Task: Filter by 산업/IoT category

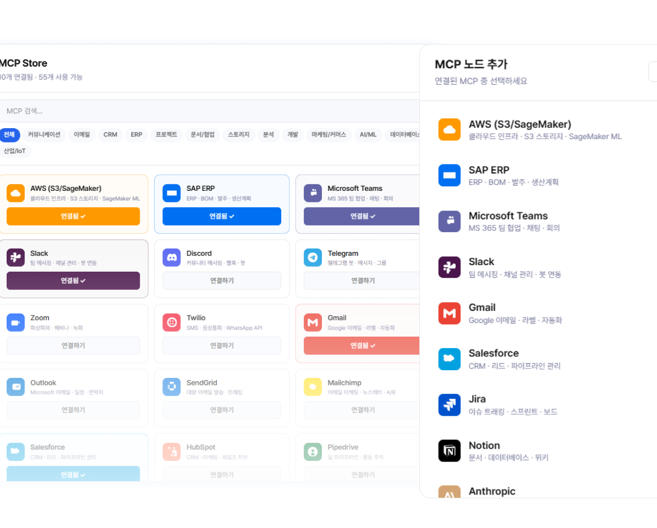Action: pyautogui.click(x=15, y=151)
